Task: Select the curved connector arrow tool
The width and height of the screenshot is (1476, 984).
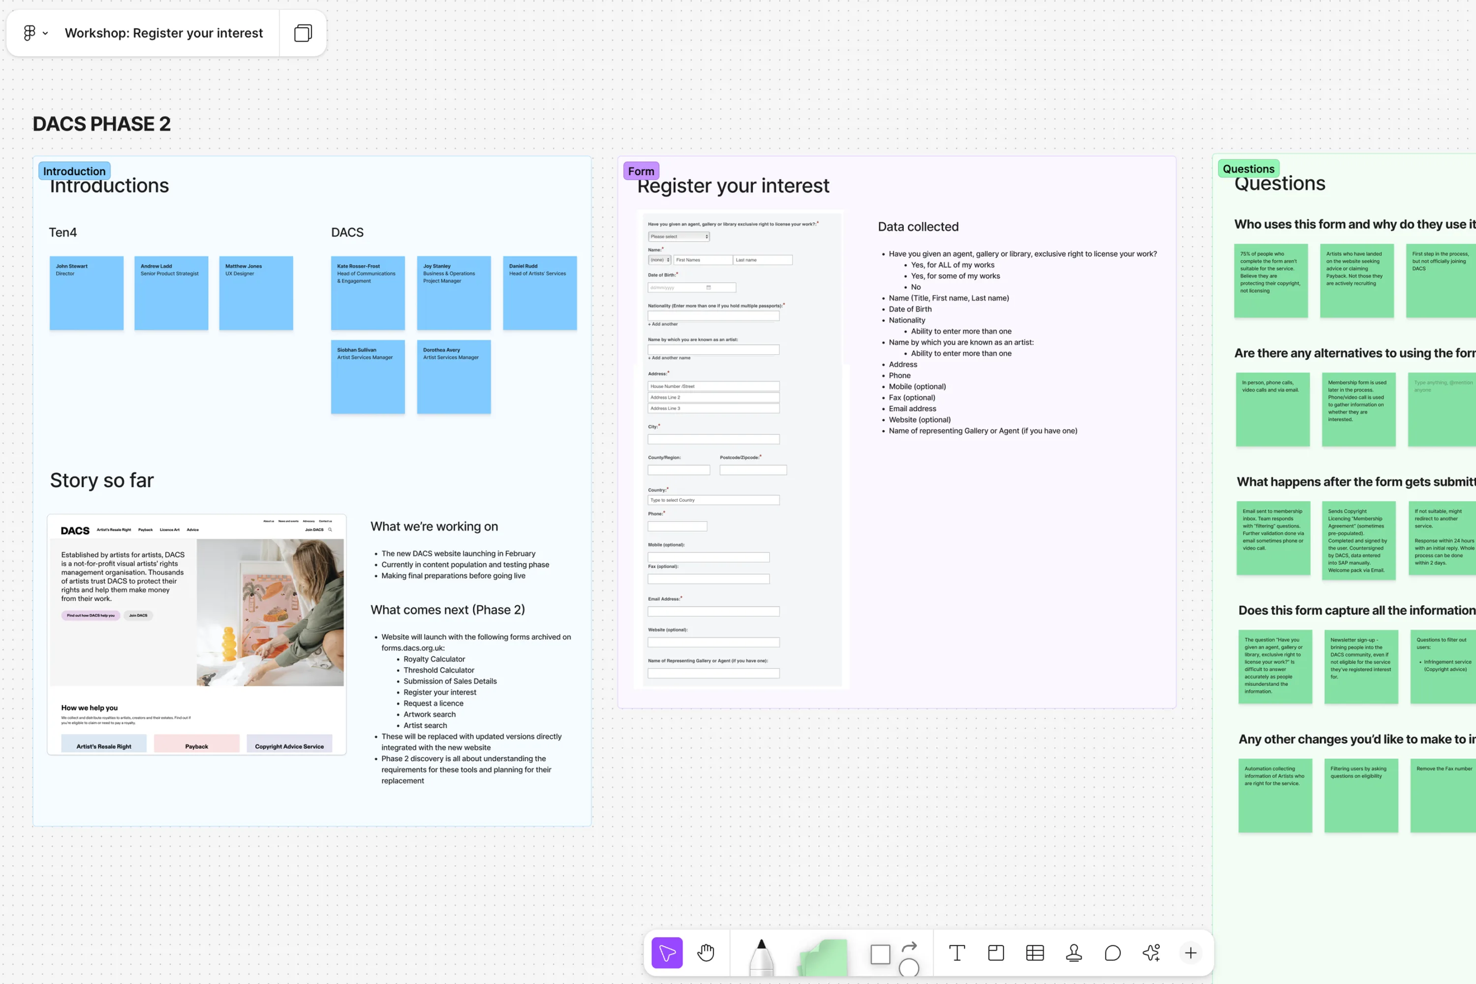Action: coord(909,946)
